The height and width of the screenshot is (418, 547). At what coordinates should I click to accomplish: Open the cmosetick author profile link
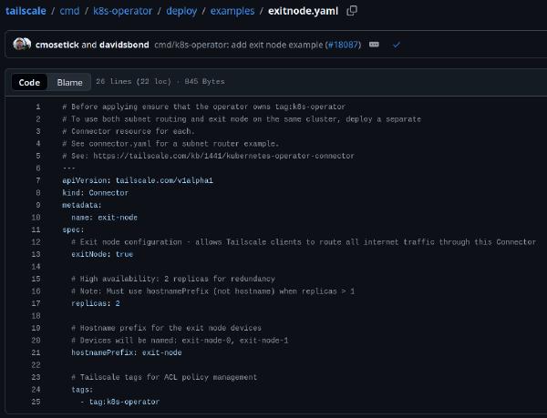click(x=57, y=45)
